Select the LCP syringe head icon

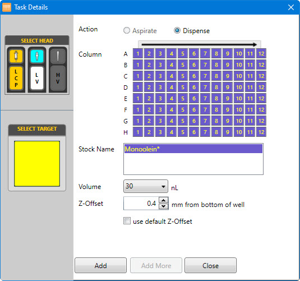pyautogui.click(x=16, y=56)
